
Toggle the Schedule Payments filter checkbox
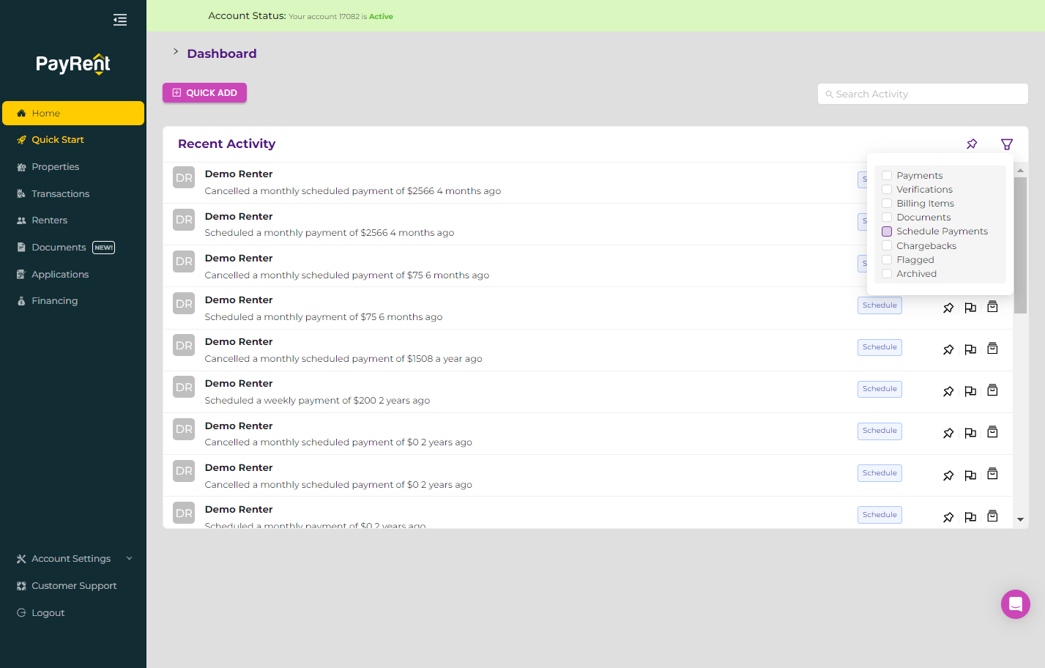887,231
